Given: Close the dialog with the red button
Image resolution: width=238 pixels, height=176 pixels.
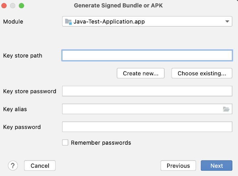Looking at the screenshot, I should point(4,6).
